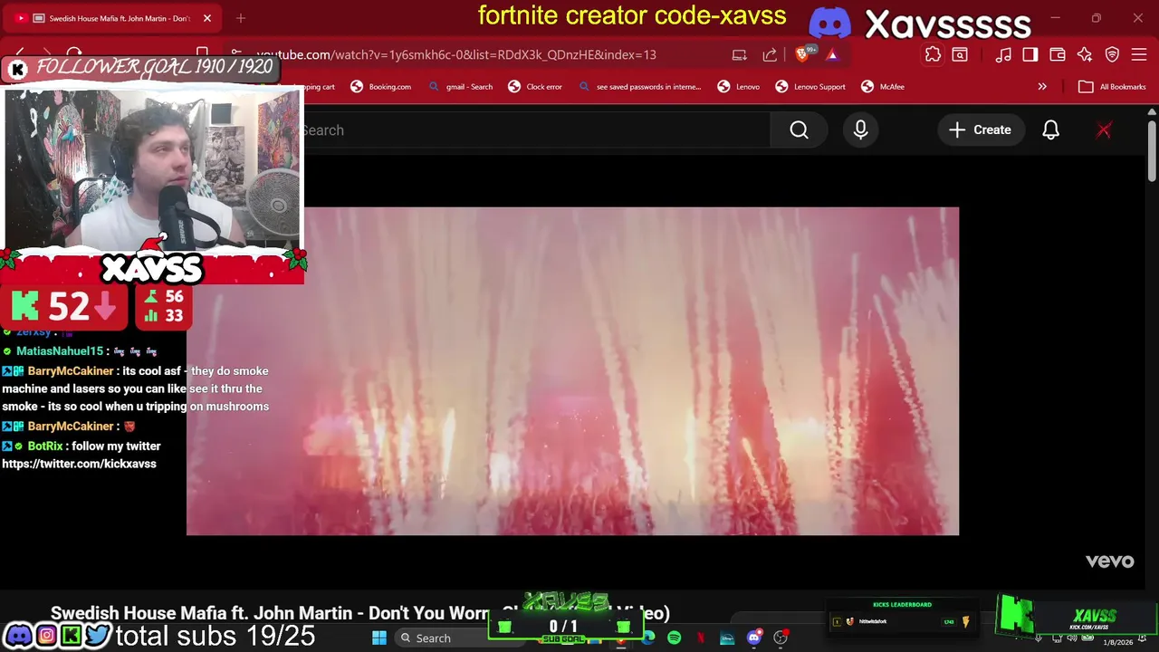
Task: Open Brave VPN shield icon
Action: point(1112,54)
